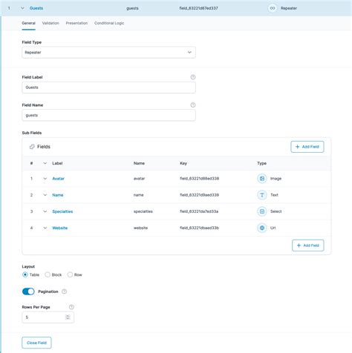Expand the Website sub field chevron
Viewport: 352px width, 353px height.
[45, 228]
